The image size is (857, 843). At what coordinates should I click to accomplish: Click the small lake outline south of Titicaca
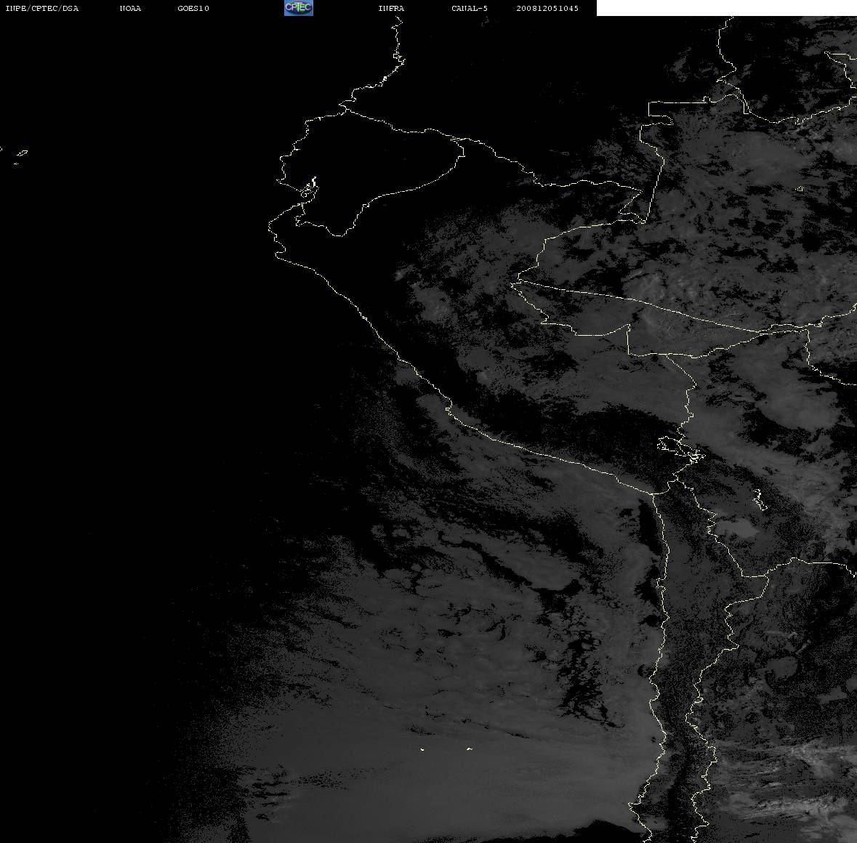(759, 499)
